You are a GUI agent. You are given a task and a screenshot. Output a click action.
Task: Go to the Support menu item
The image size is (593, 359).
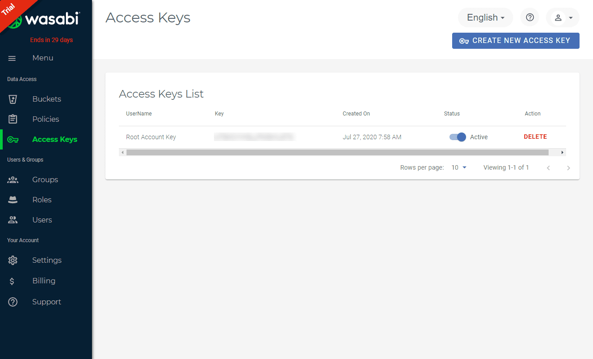tap(46, 302)
